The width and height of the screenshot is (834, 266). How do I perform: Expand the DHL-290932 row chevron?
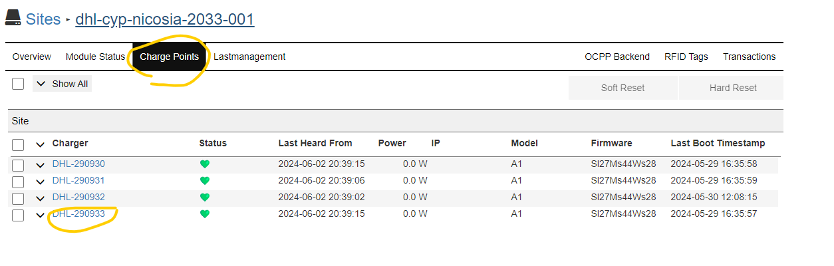[41, 198]
